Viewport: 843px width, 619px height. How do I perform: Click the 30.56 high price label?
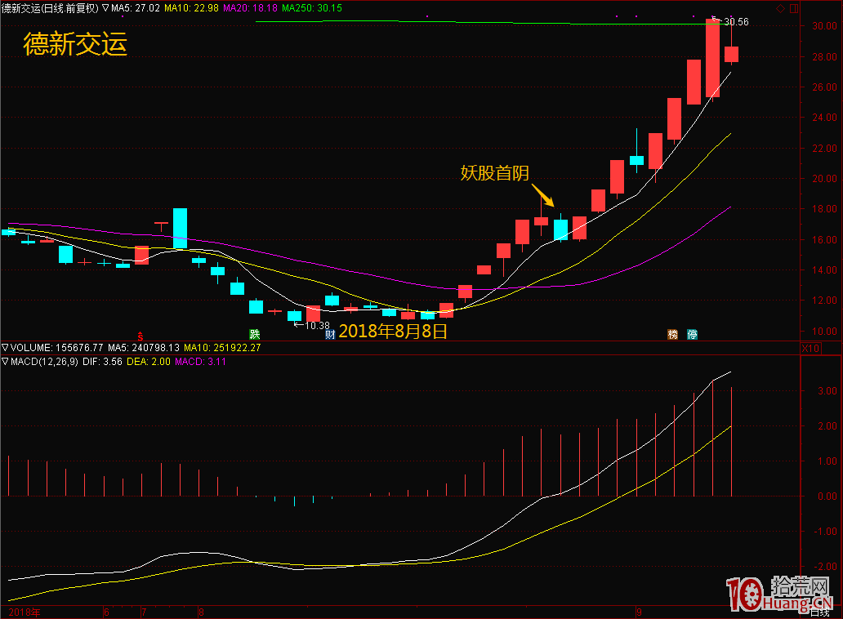coord(736,22)
